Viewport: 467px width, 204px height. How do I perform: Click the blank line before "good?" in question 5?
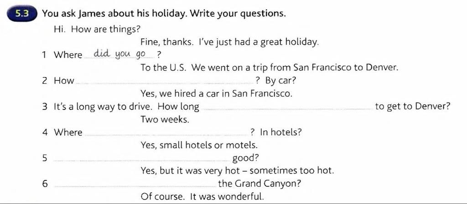pyautogui.click(x=142, y=161)
